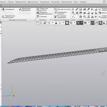Click Переместить компонент command

9,17
